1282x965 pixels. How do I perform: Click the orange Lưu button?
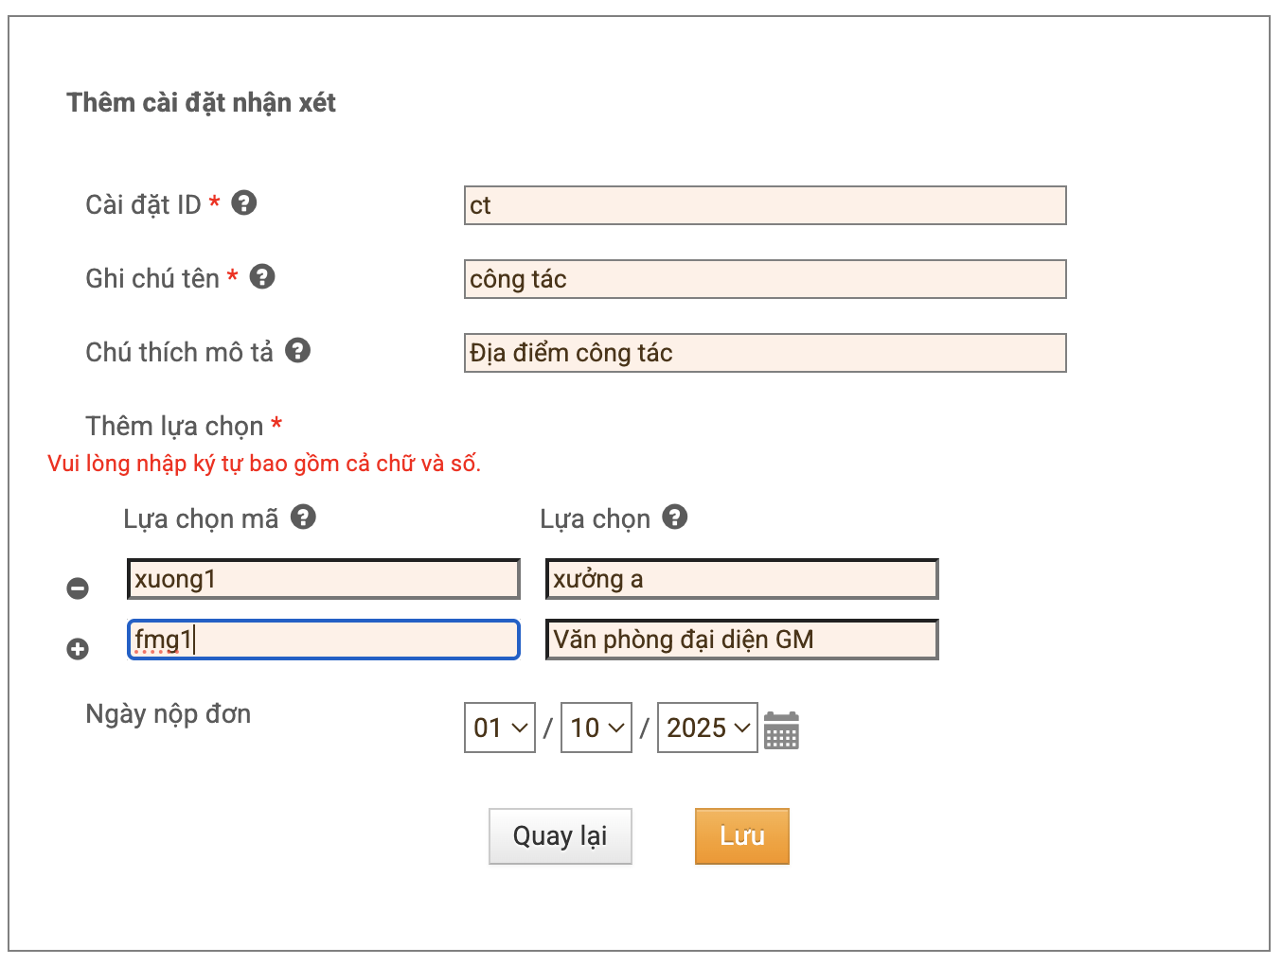click(x=741, y=836)
